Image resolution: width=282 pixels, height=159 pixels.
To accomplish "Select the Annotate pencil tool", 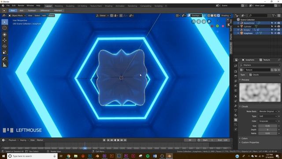I will [5, 59].
